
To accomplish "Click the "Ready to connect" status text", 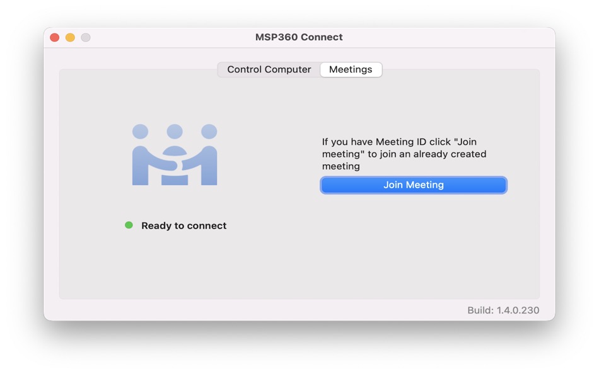I will pyautogui.click(x=183, y=225).
